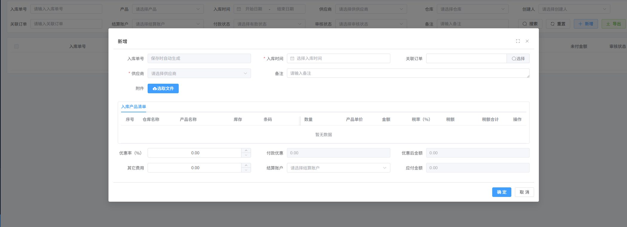
Task: Open the 结算账户 dropdown in the dialog
Action: [x=339, y=168]
